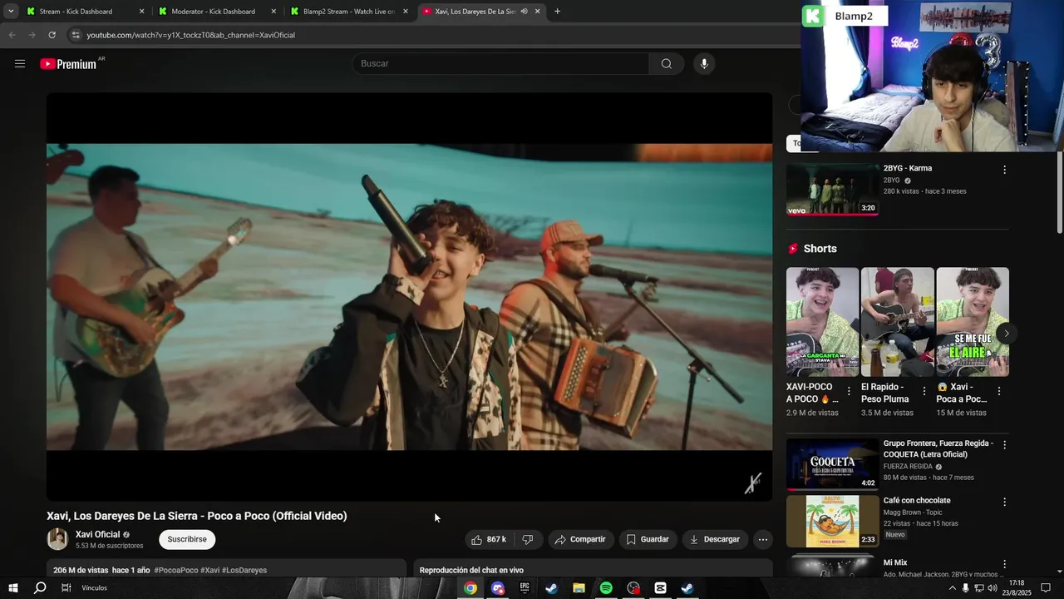The height and width of the screenshot is (599, 1064).
Task: Reload the page in Chrome
Action: point(52,35)
